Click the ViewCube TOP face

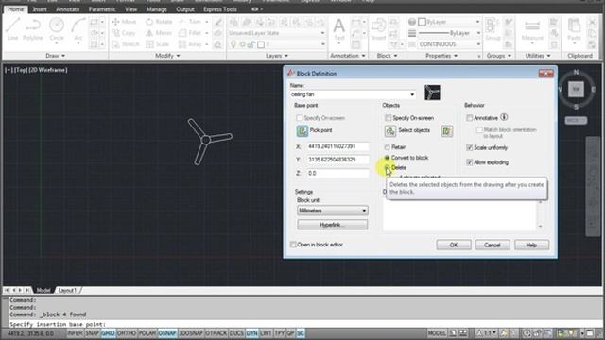tap(576, 90)
